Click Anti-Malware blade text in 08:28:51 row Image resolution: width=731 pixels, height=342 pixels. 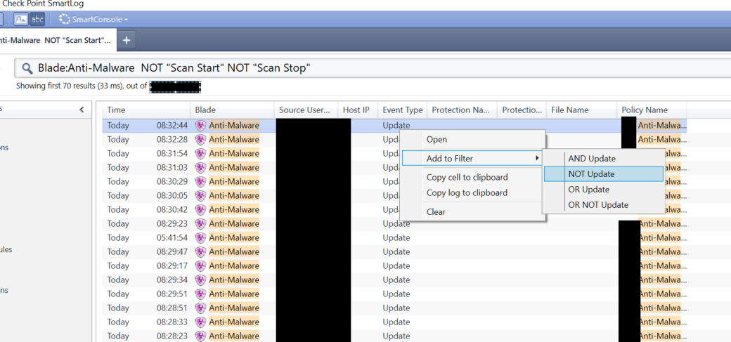[233, 308]
